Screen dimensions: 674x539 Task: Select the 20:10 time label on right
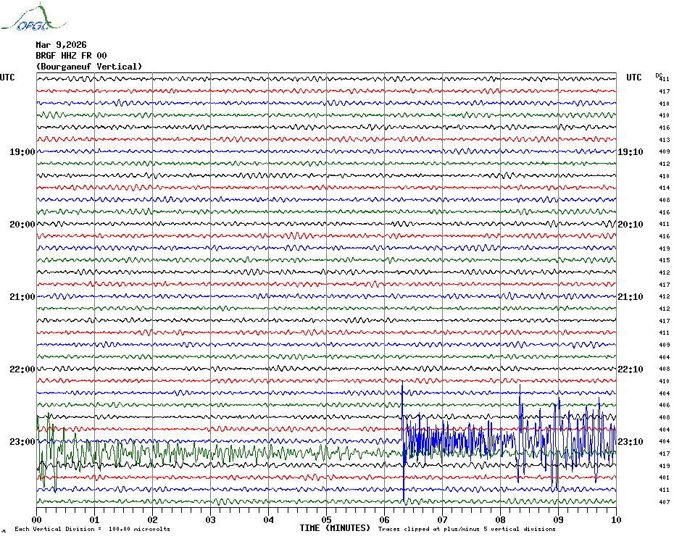[x=631, y=225]
